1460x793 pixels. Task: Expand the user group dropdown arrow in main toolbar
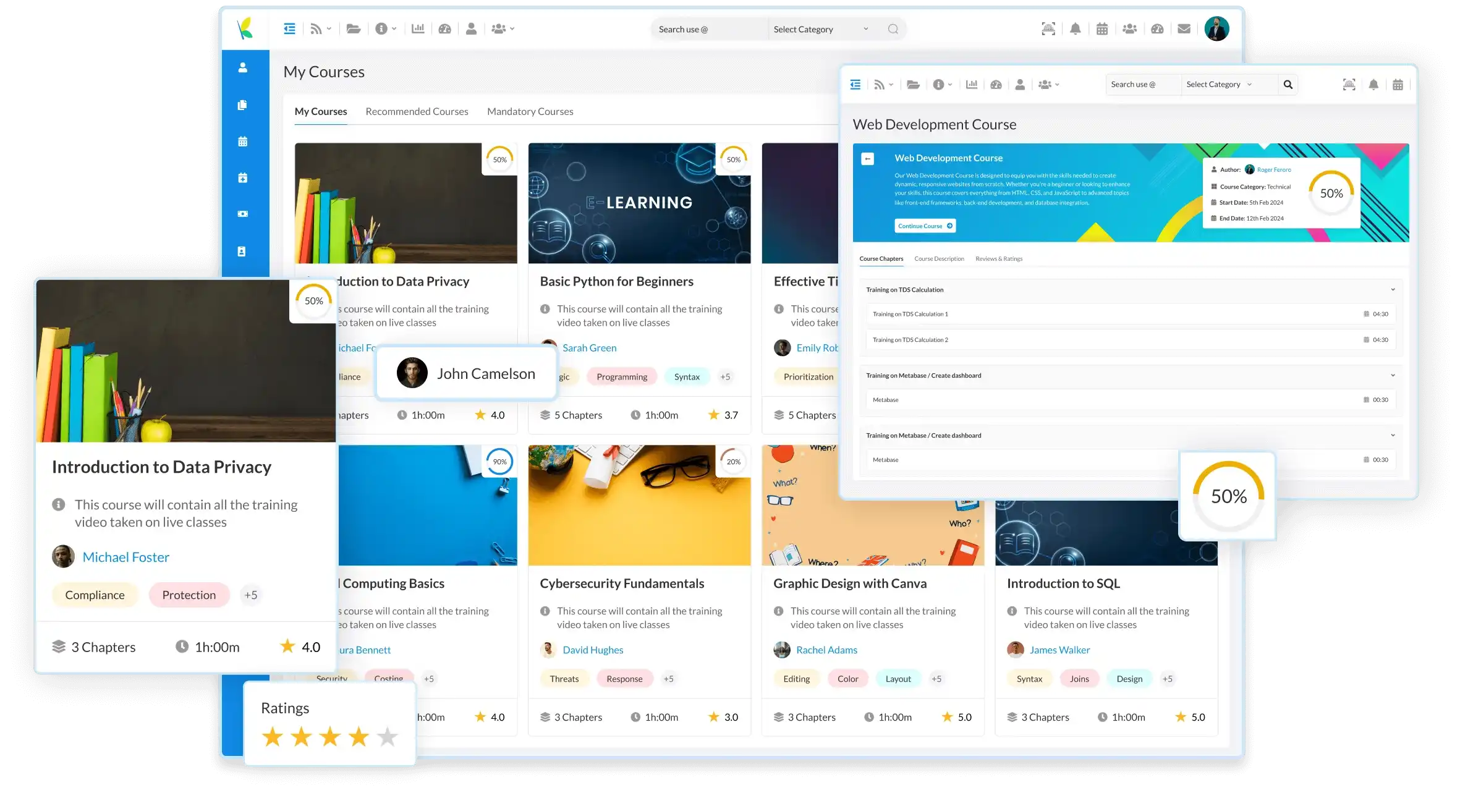click(512, 28)
